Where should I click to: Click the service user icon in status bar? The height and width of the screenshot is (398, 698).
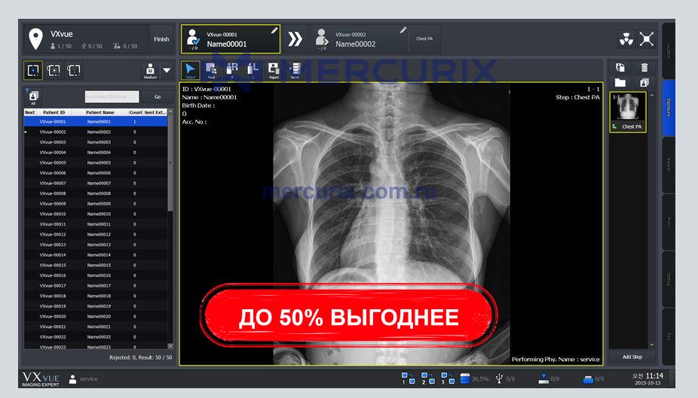(72, 379)
